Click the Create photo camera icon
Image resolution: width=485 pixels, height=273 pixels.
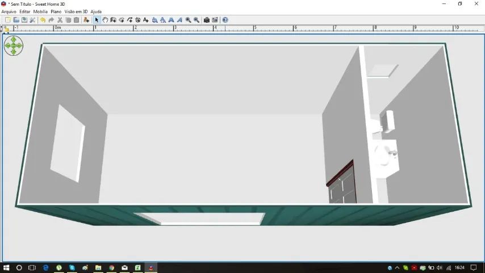[207, 20]
